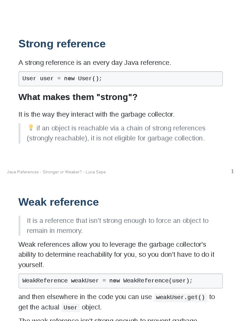Click the word "new" in the User code
This screenshot has height=321, width=241.
[69, 79]
